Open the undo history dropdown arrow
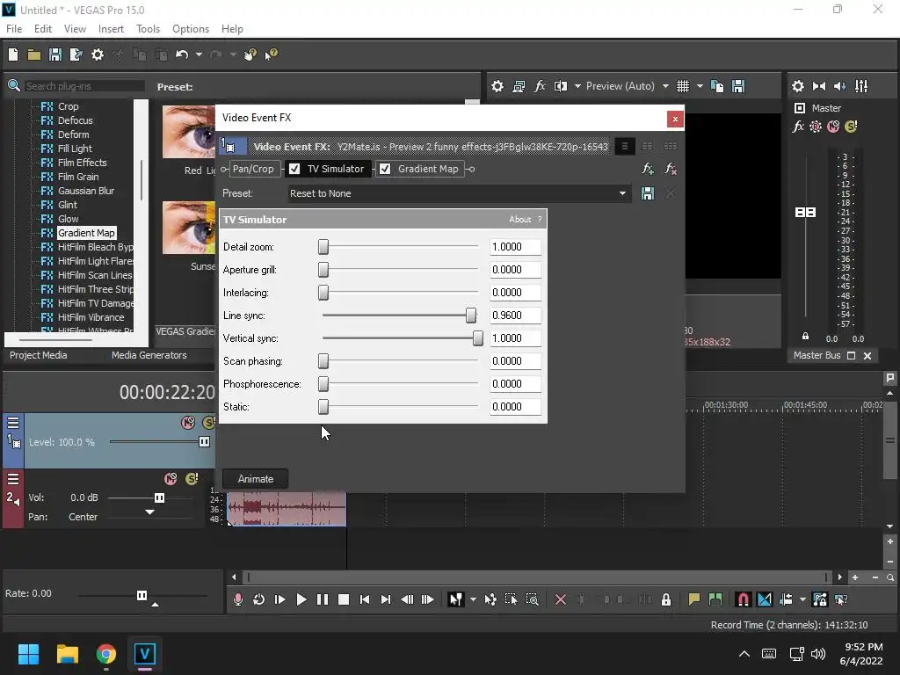Screen dimensions: 900x675 (x=199, y=54)
